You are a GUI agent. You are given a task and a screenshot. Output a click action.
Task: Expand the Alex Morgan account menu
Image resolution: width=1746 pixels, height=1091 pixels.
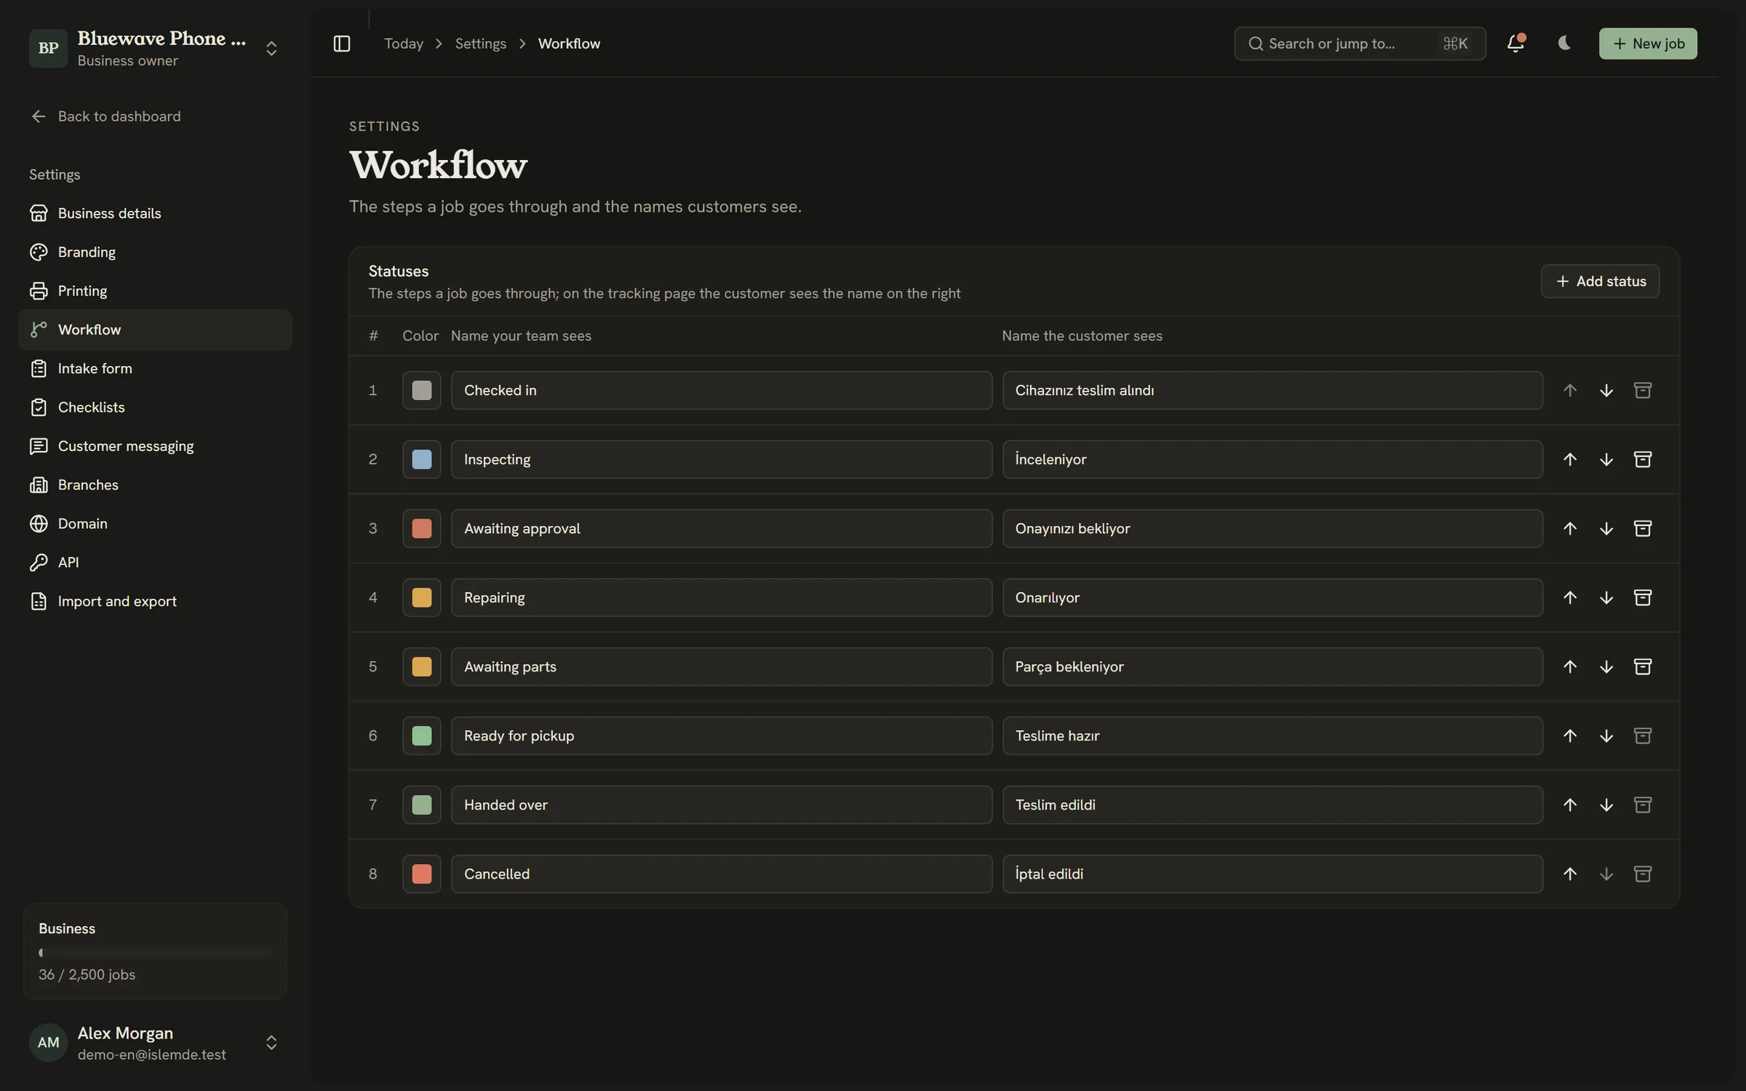coord(271,1043)
